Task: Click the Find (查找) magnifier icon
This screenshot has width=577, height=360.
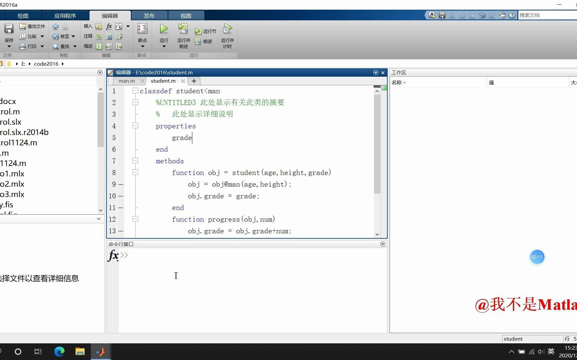Action: (x=56, y=47)
